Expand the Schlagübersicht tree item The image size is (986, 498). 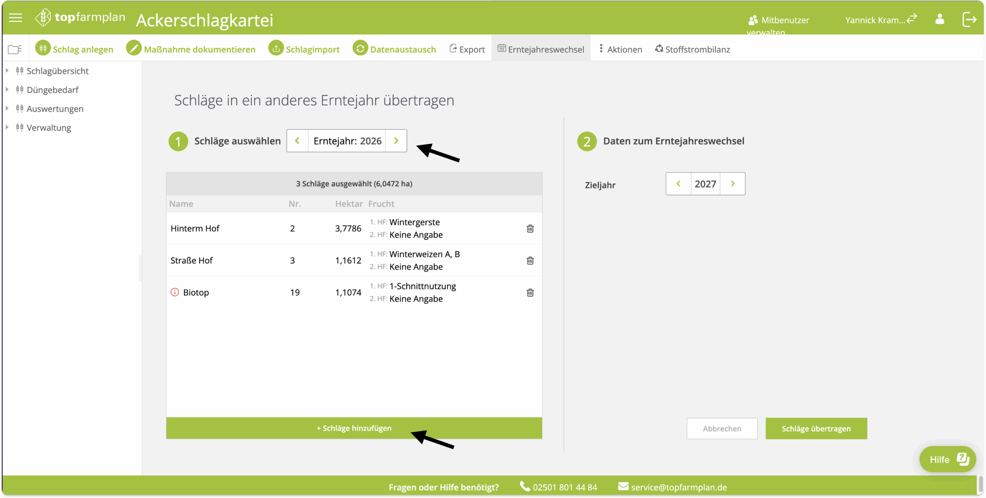tap(7, 70)
